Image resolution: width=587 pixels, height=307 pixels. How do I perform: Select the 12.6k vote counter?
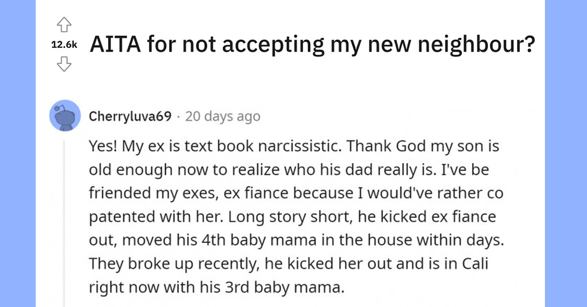pyautogui.click(x=64, y=45)
